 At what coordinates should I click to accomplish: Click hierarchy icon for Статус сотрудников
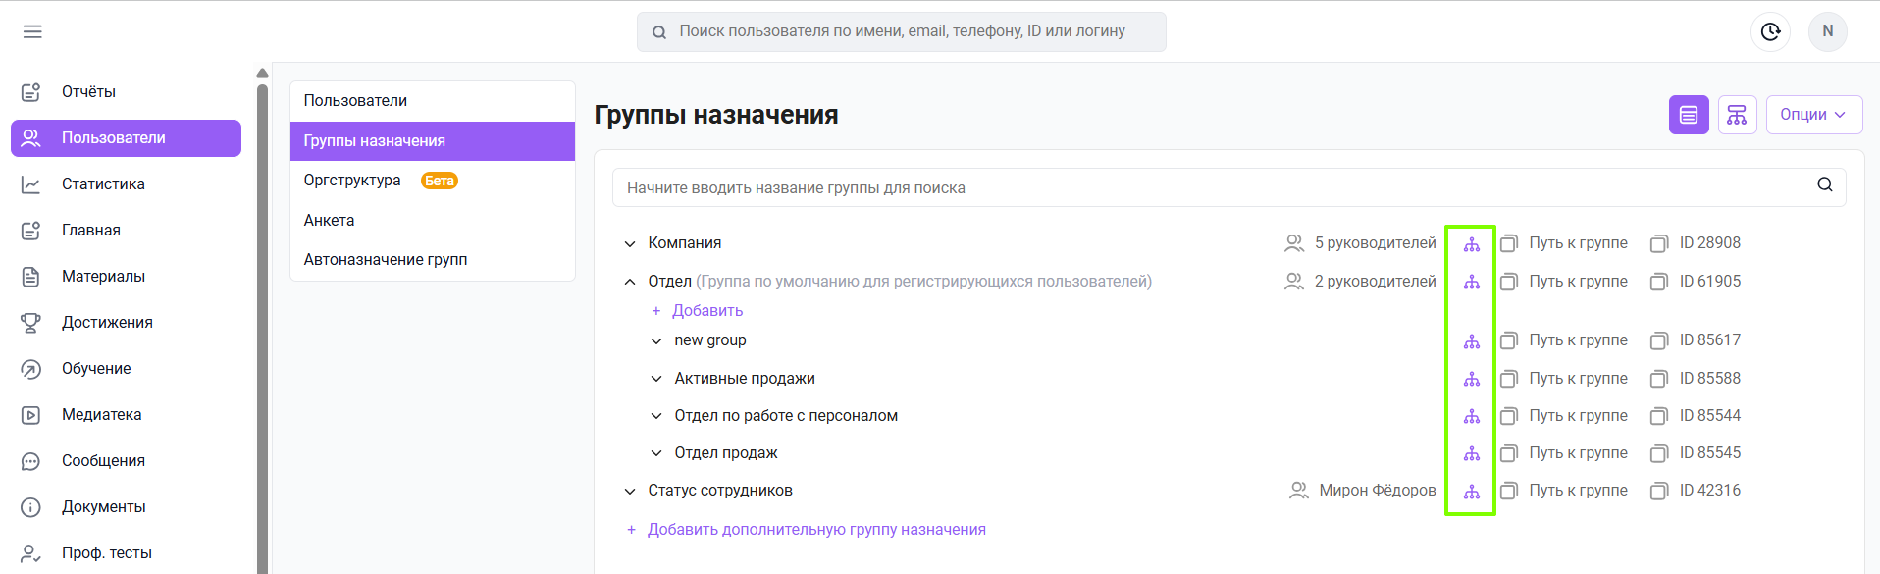1471,491
